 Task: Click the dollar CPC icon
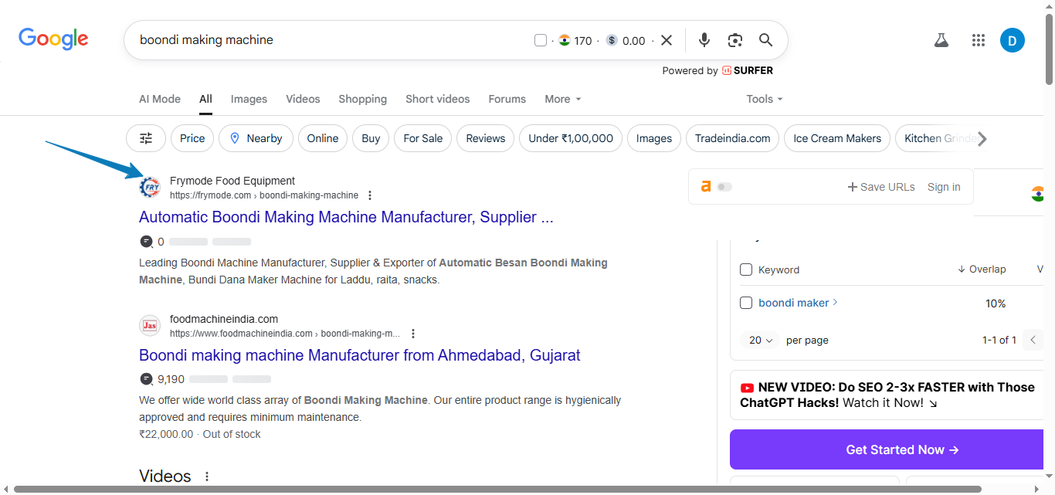pos(612,40)
